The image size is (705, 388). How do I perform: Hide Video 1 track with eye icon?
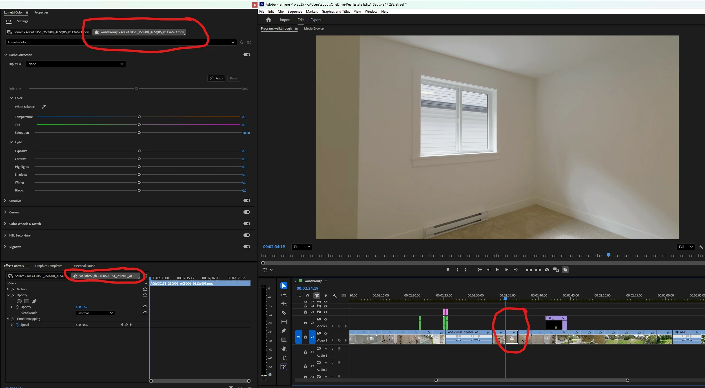coord(325,333)
